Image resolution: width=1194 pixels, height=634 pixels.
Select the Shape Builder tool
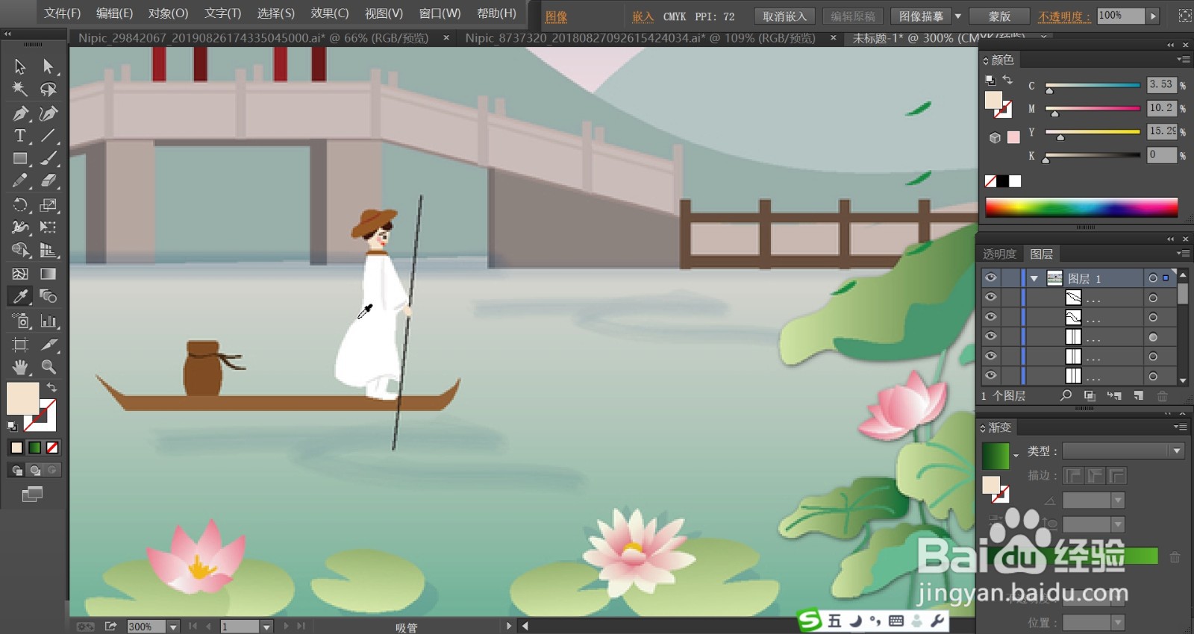coord(20,250)
